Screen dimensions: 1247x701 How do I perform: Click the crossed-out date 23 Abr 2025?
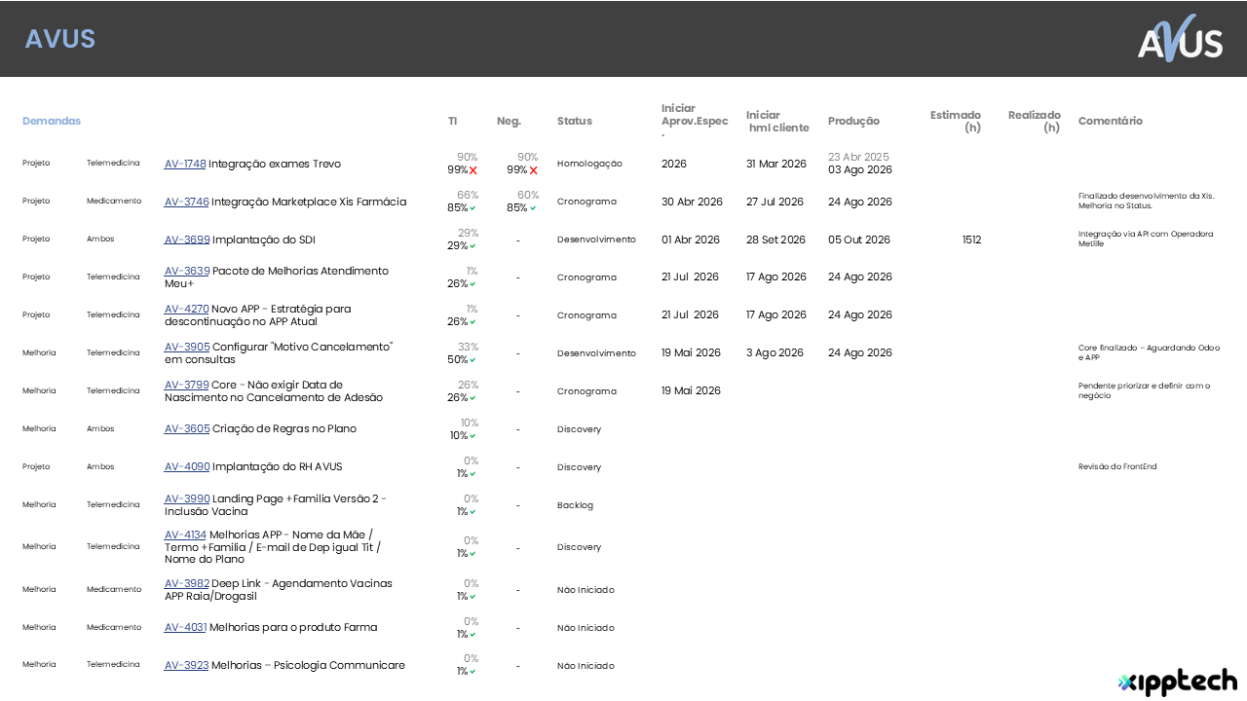858,157
